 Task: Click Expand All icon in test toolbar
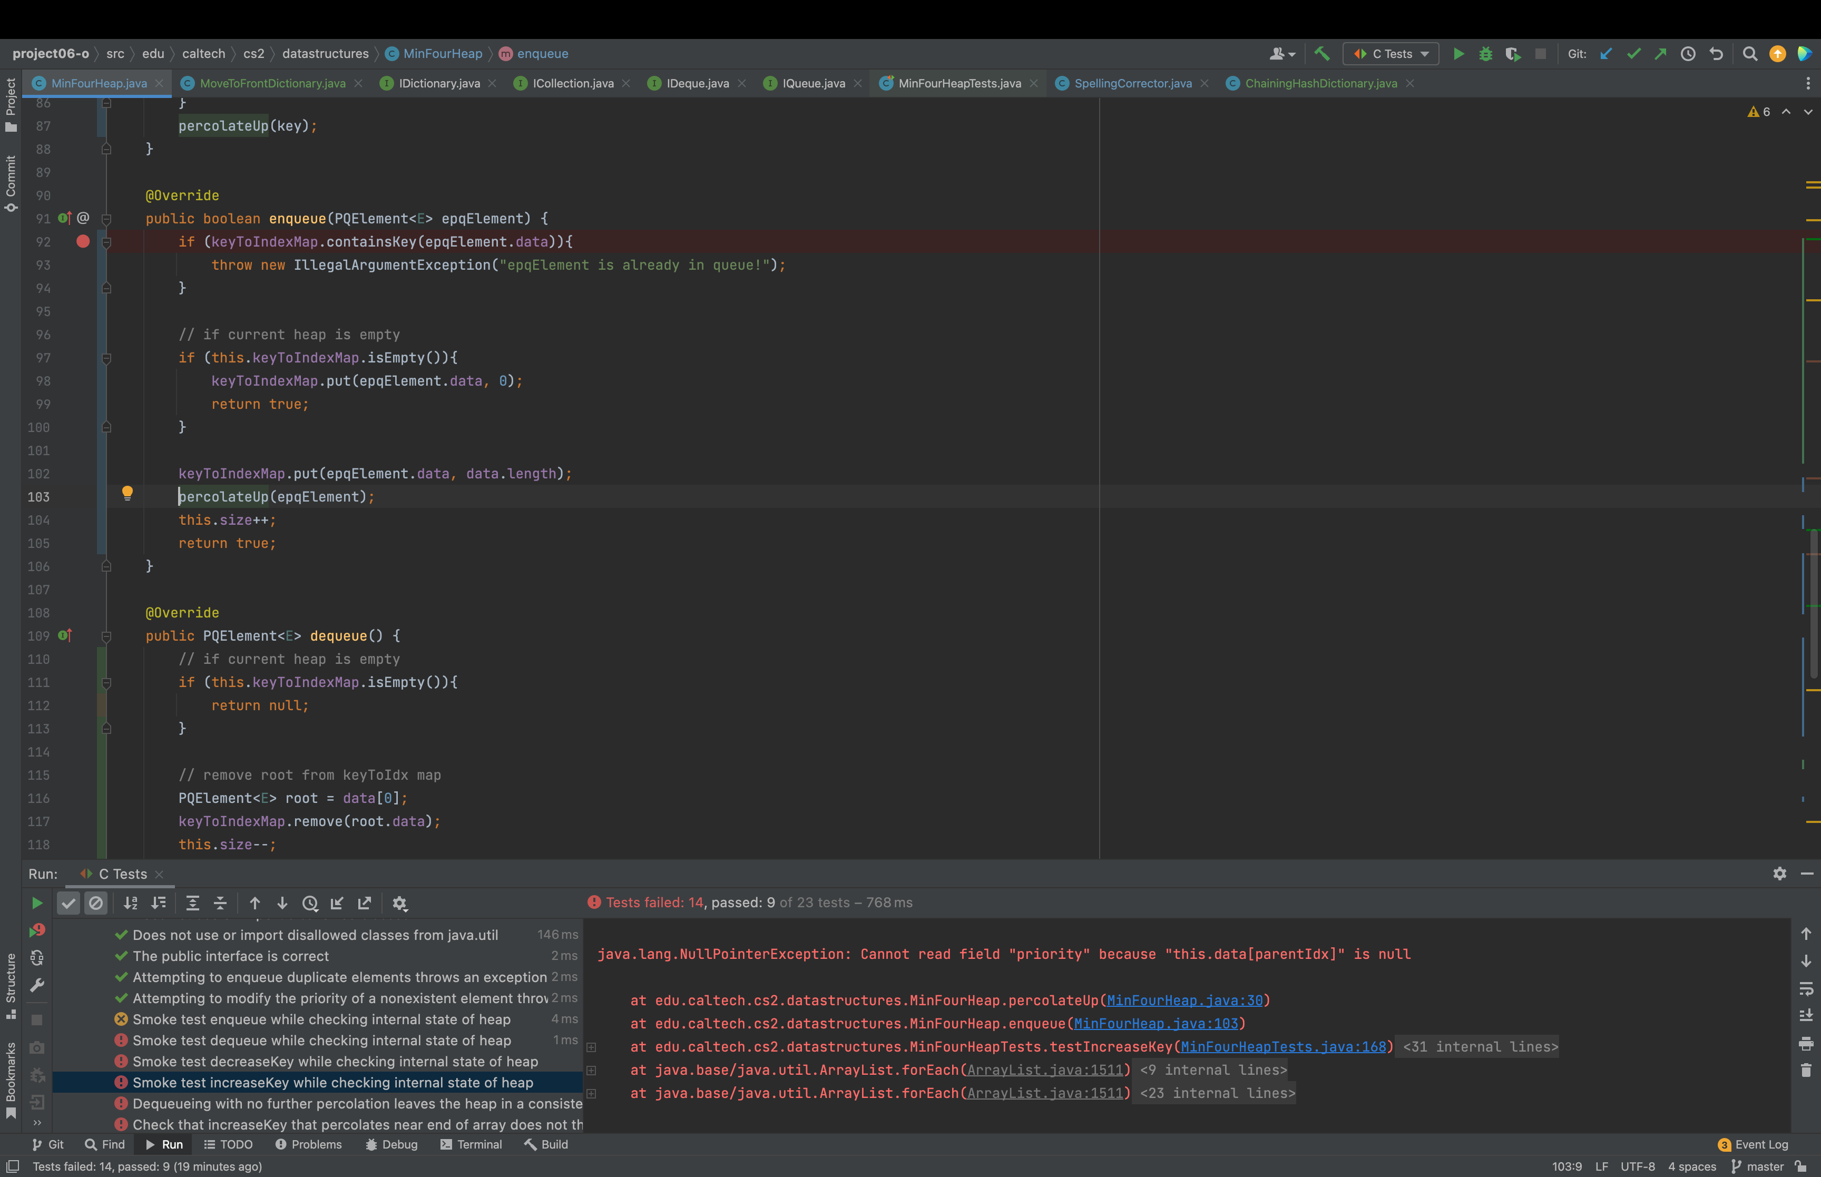tap(192, 903)
